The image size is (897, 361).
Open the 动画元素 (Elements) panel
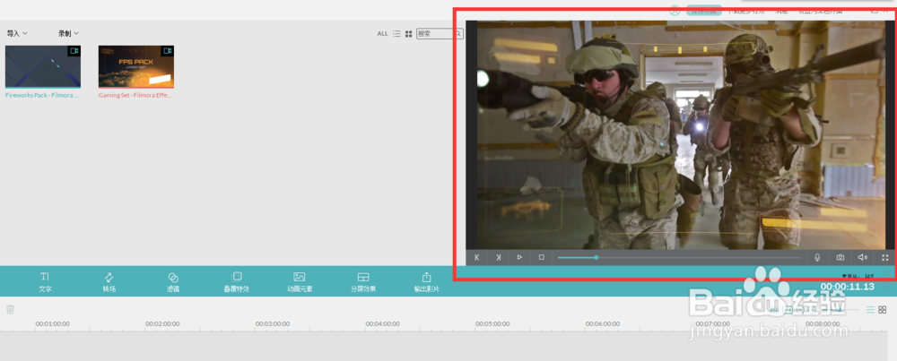coord(300,281)
